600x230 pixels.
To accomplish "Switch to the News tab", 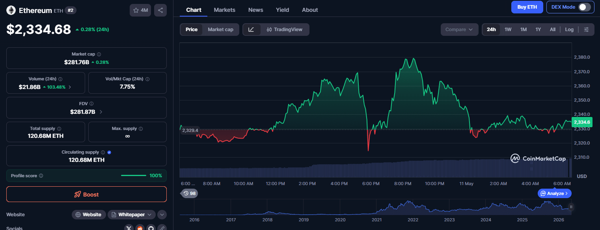I will 256,10.
